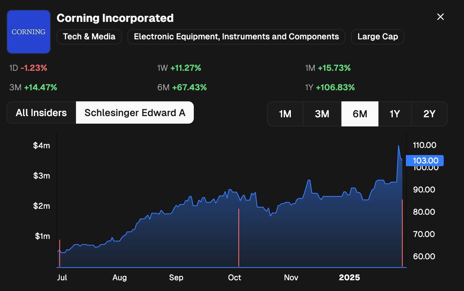This screenshot has height=291, width=464.
Task: Click the 3M +14.47% performance value
Action: pyautogui.click(x=33, y=87)
